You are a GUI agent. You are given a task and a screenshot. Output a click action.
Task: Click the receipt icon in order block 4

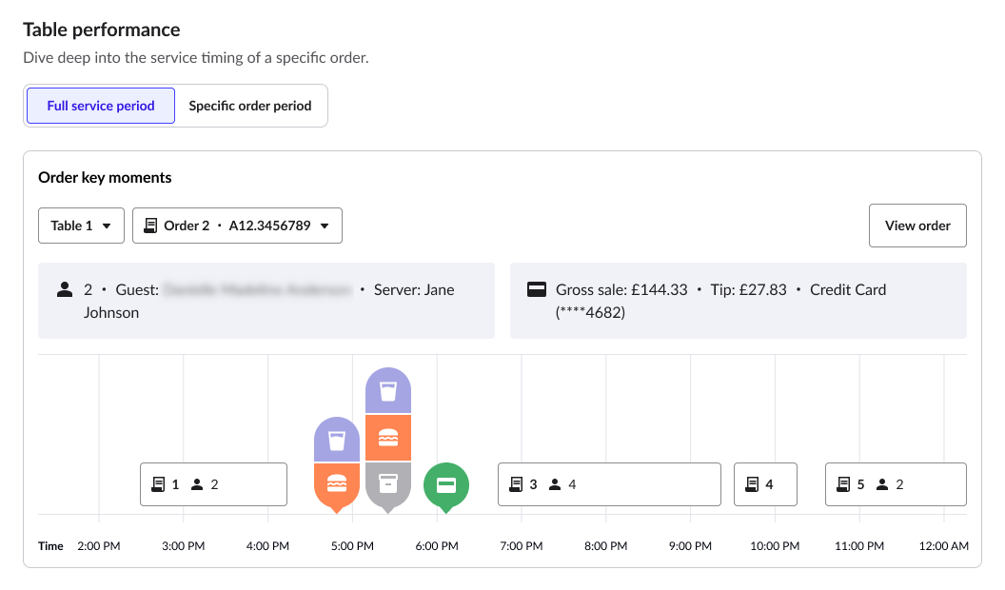click(752, 484)
